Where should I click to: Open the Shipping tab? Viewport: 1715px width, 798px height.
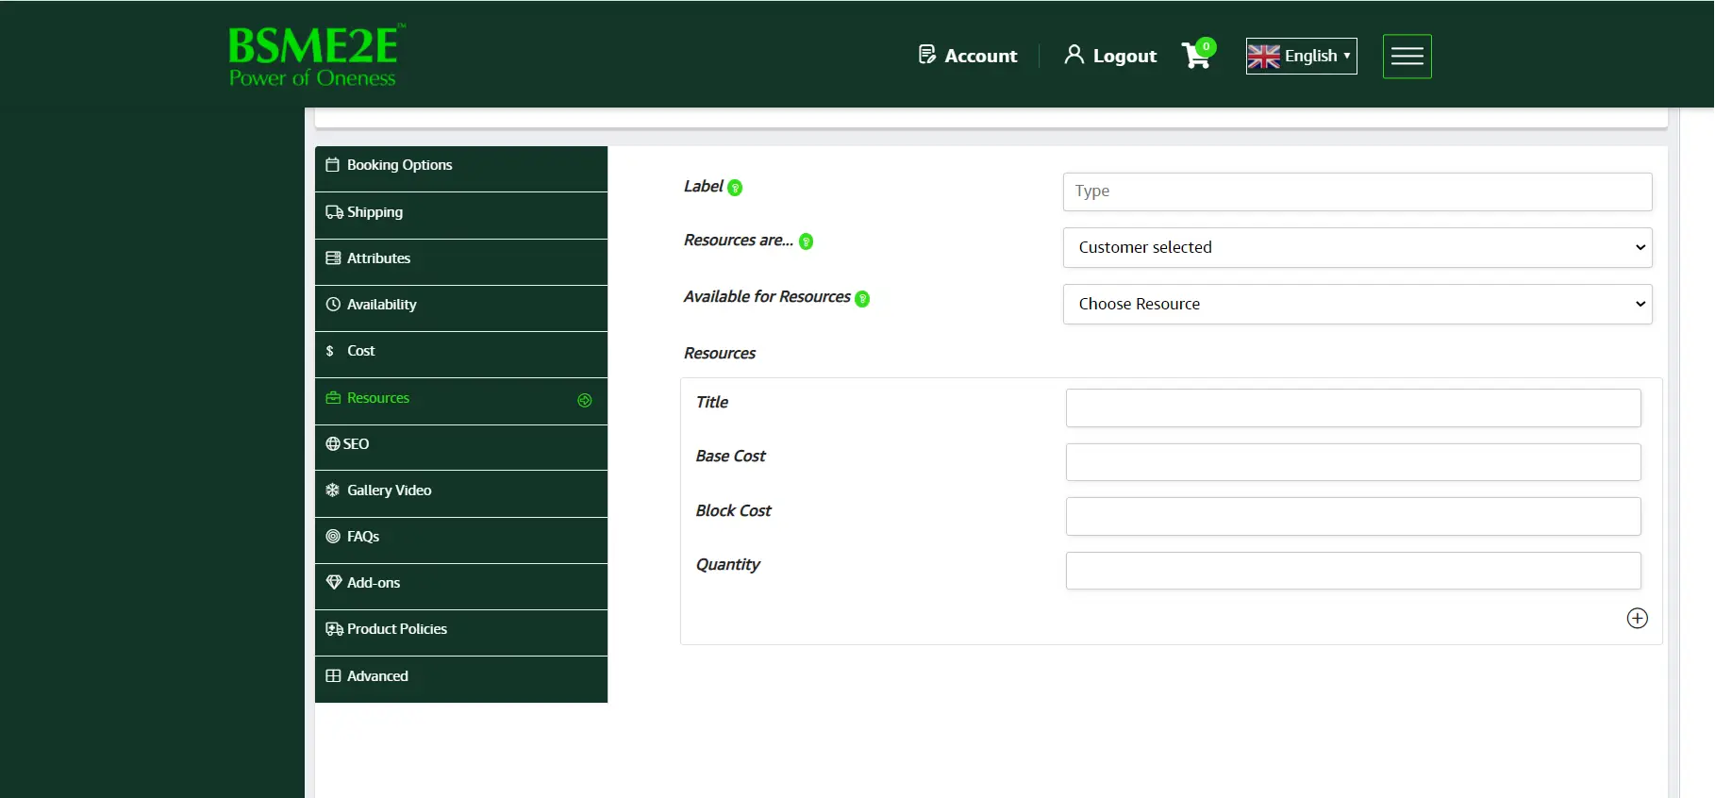point(461,215)
